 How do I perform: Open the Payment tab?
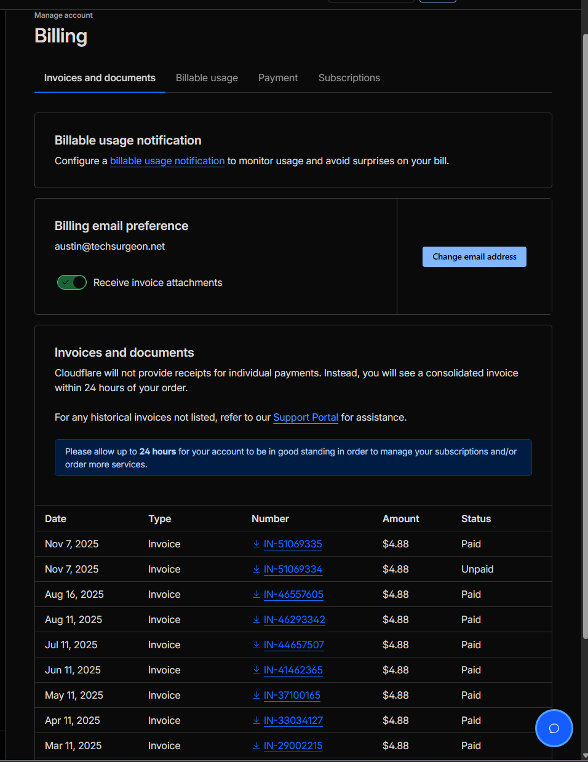pos(278,78)
